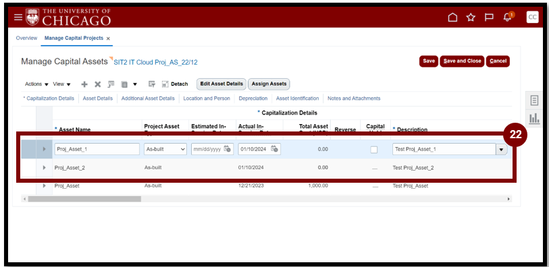Delete selected row with X icon
Viewport: 549px width, 267px height.
(98, 84)
